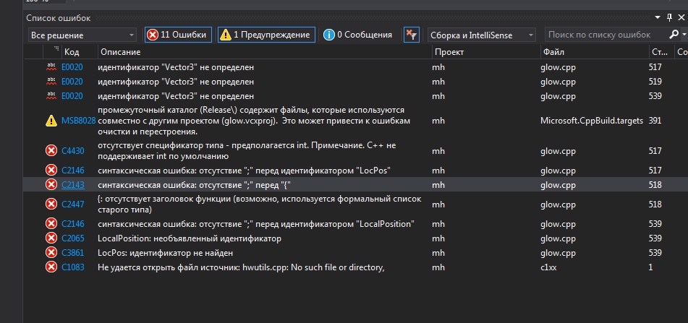Select the "LocalPosition: необъявленный идентификатор" description
688x323 pixels.
pos(189,239)
